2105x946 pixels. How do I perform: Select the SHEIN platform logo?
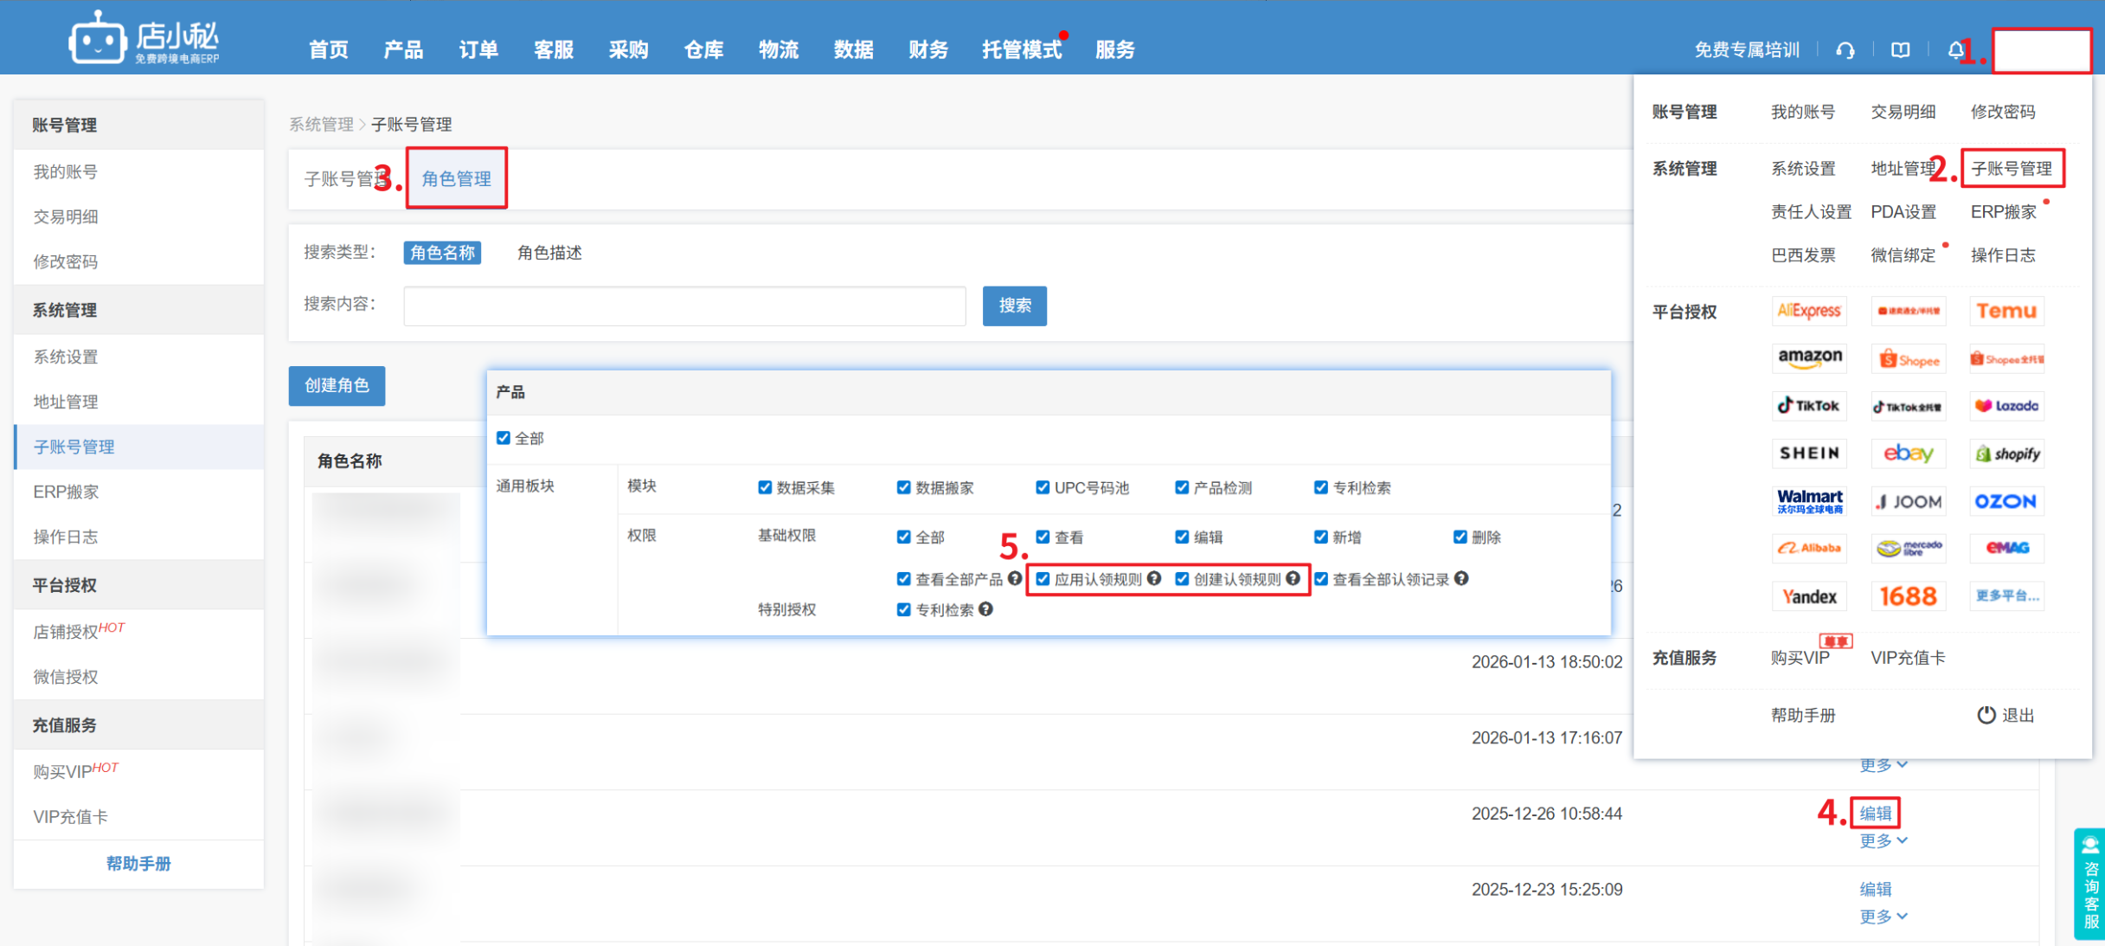[x=1809, y=454]
